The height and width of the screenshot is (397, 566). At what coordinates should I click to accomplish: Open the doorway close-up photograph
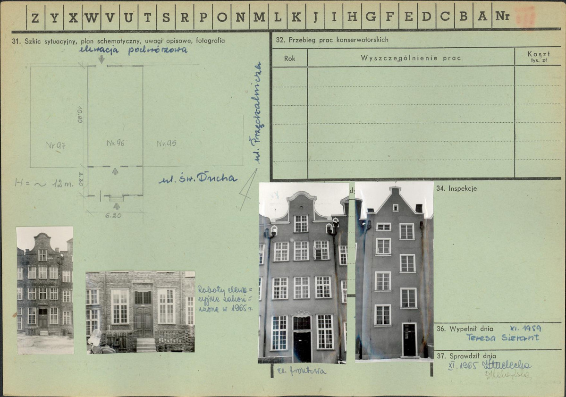point(140,312)
